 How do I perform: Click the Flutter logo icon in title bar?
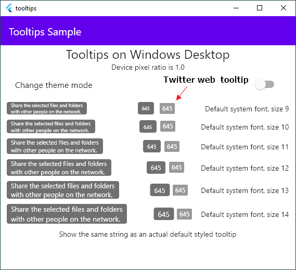click(x=9, y=8)
